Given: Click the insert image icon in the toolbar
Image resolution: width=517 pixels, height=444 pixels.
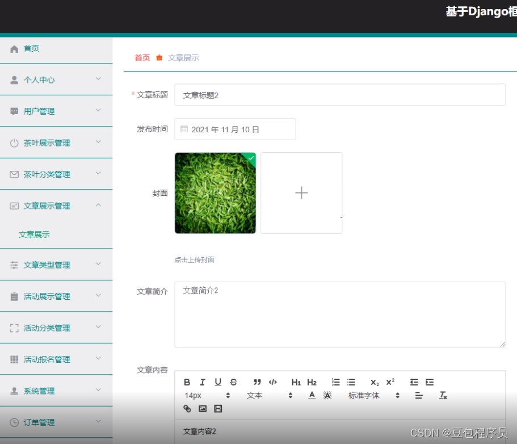Looking at the screenshot, I should click(x=202, y=408).
